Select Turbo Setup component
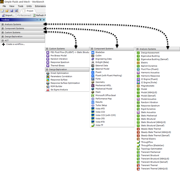 pos(101,105)
